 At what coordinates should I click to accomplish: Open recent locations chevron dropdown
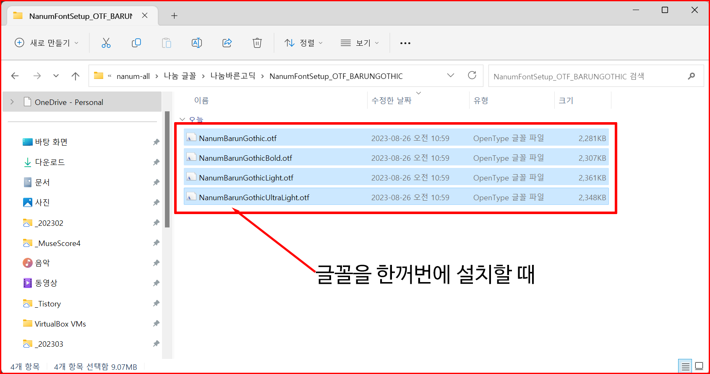pyautogui.click(x=56, y=76)
